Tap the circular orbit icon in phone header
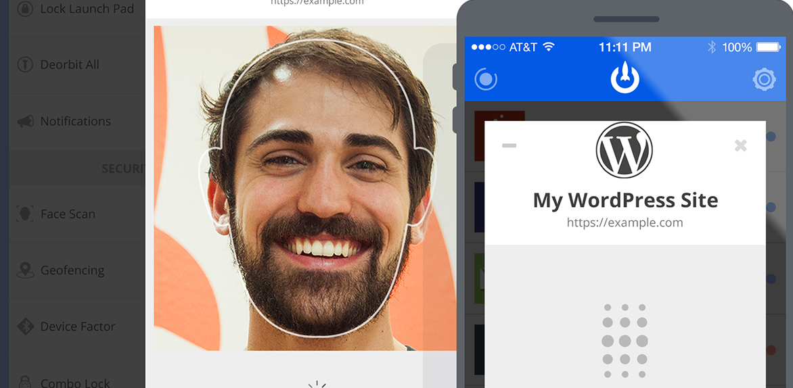The image size is (793, 388). [486, 79]
